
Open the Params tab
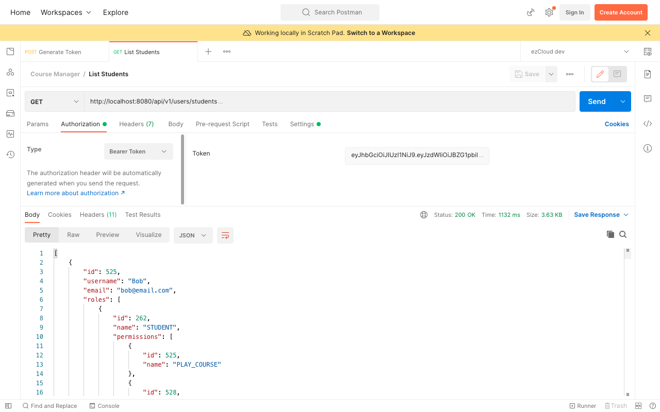tap(38, 124)
